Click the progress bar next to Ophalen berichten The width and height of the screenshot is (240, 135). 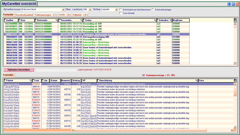55,69
